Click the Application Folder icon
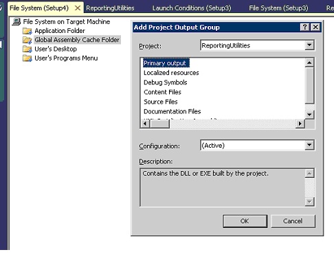The image size is (334, 261). point(27,31)
